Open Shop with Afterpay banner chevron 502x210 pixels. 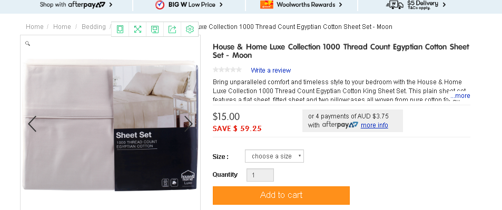(x=111, y=5)
